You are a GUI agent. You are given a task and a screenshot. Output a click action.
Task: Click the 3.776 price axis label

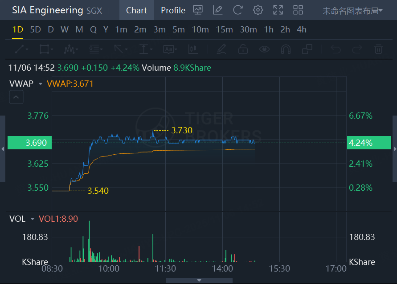38,116
